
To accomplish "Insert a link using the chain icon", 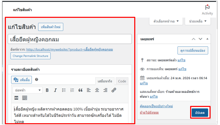I will point(114,90).
